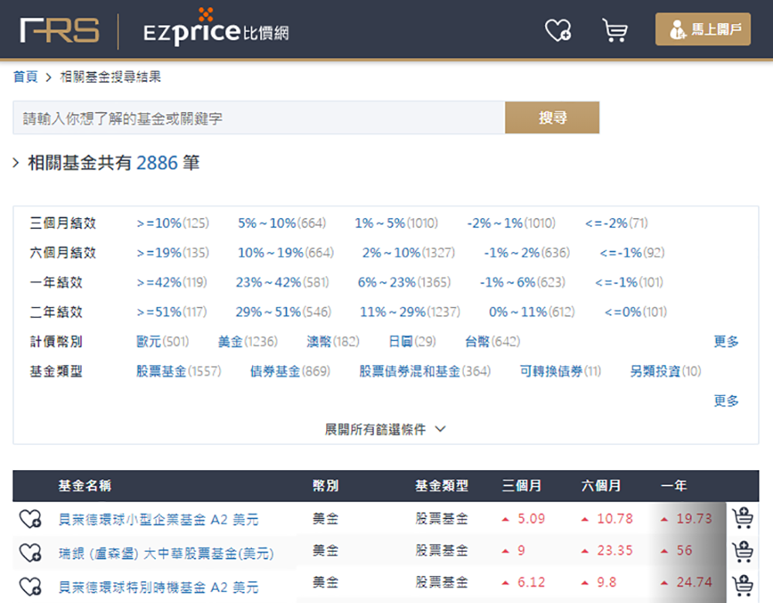Filter three-month performance 5%~10%

282,223
